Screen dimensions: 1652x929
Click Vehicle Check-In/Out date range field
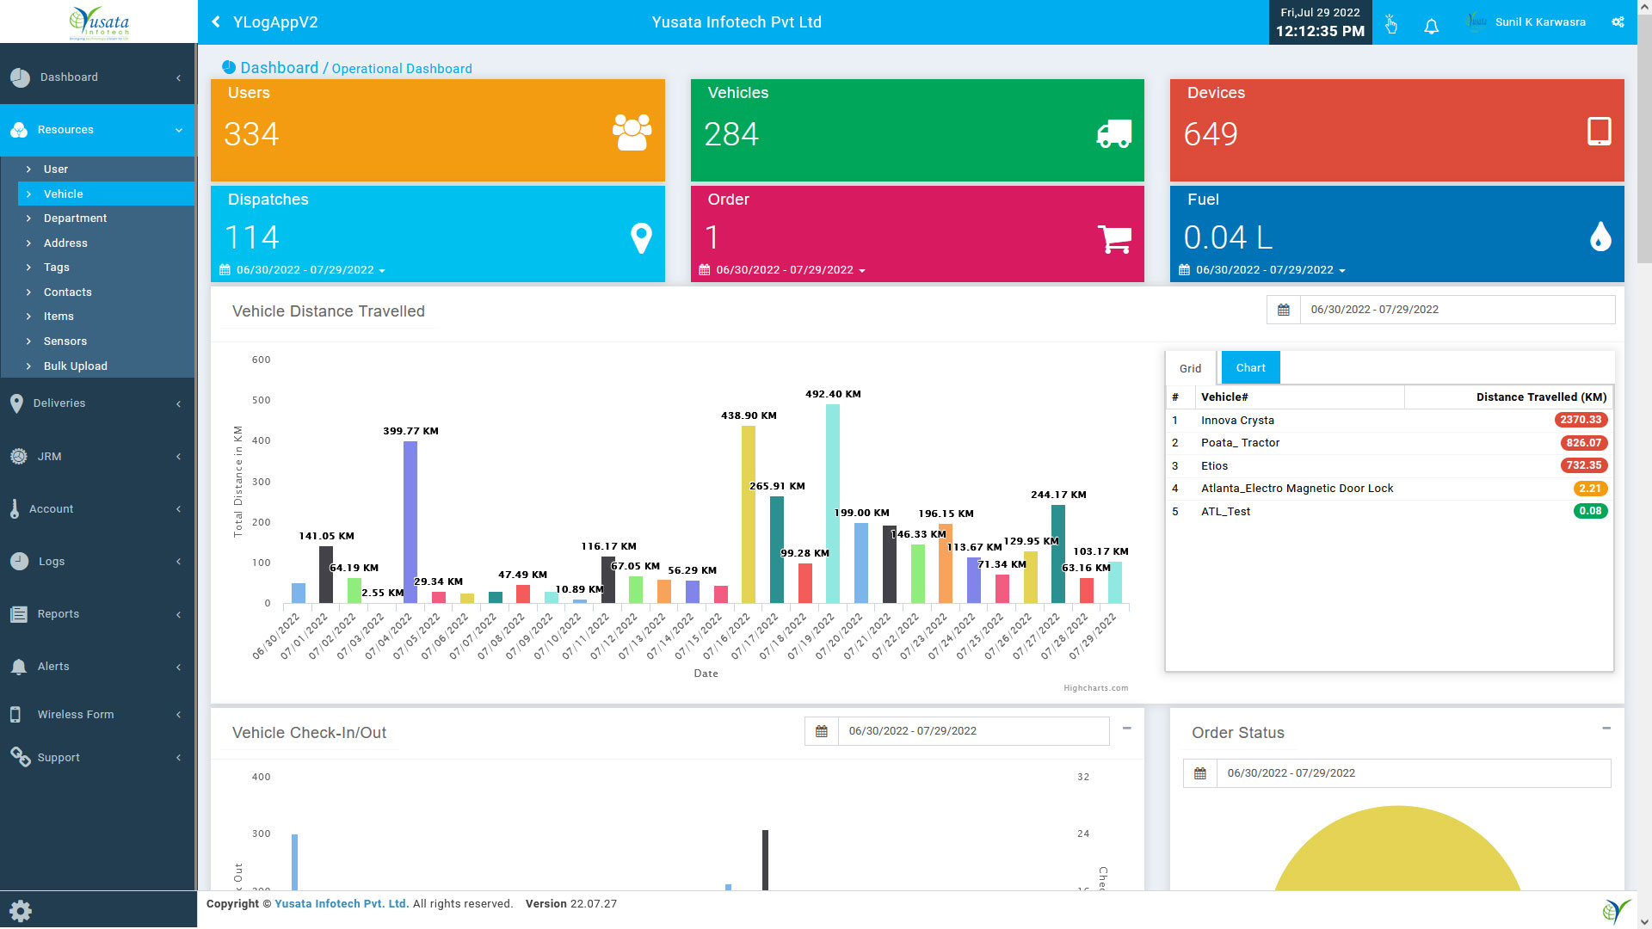[974, 731]
